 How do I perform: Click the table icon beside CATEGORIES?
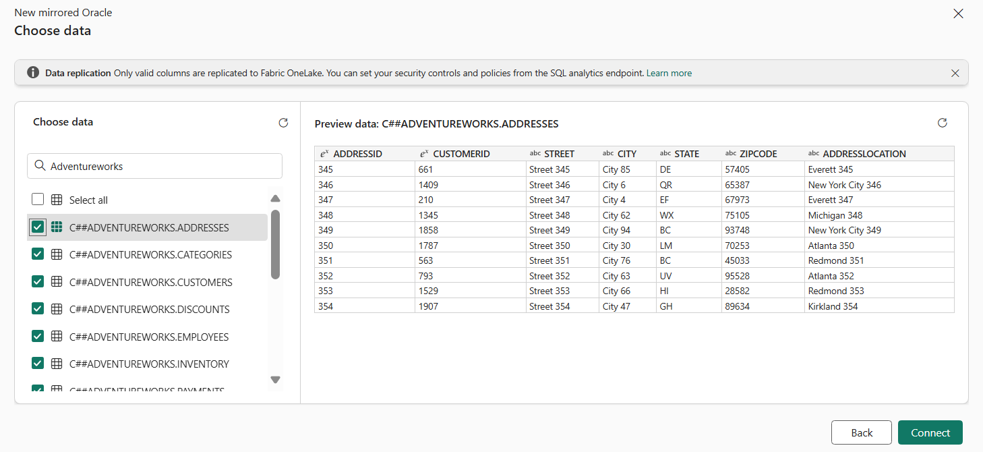[57, 254]
